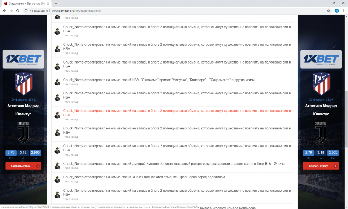348x209 pixels.
Task: Open the notification about Оклахома примет Милуоки
Action: tap(159, 80)
